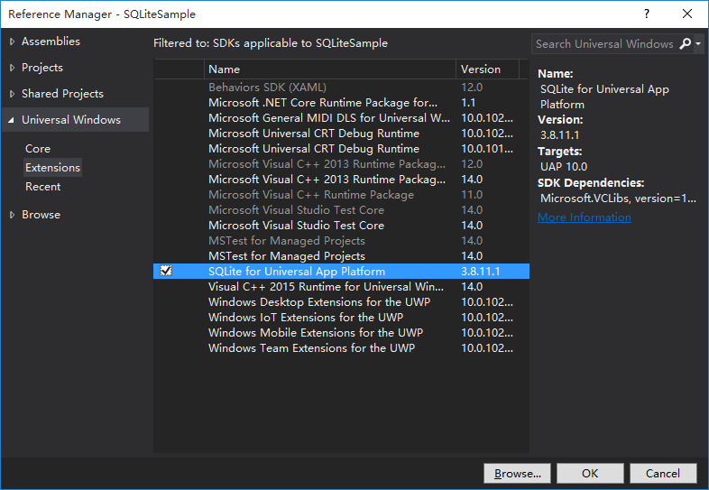
Task: Open the More Information link
Action: click(585, 217)
